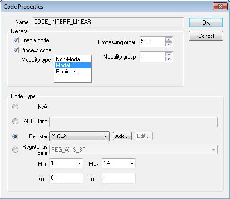Screen dimensions: 230x199
Task: Click the Add... register button
Action: pos(122,136)
